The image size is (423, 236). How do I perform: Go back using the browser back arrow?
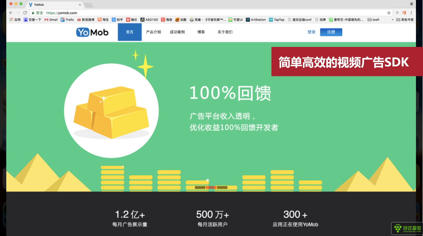pyautogui.click(x=11, y=13)
